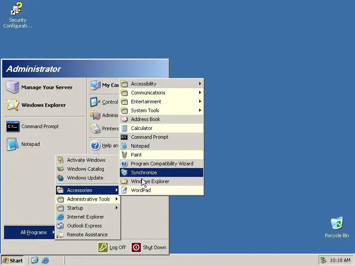This screenshot has height=266, width=355.
Task: Click the WordPad icon
Action: tap(124, 190)
